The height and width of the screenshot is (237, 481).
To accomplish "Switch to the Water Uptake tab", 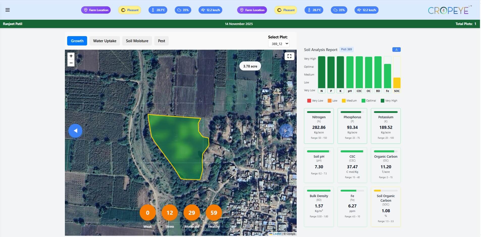I will pos(105,41).
